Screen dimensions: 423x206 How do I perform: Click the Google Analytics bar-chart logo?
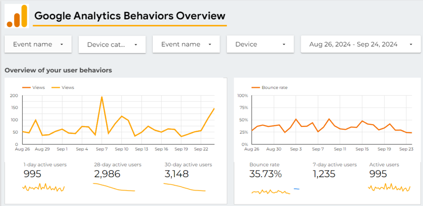[17, 16]
